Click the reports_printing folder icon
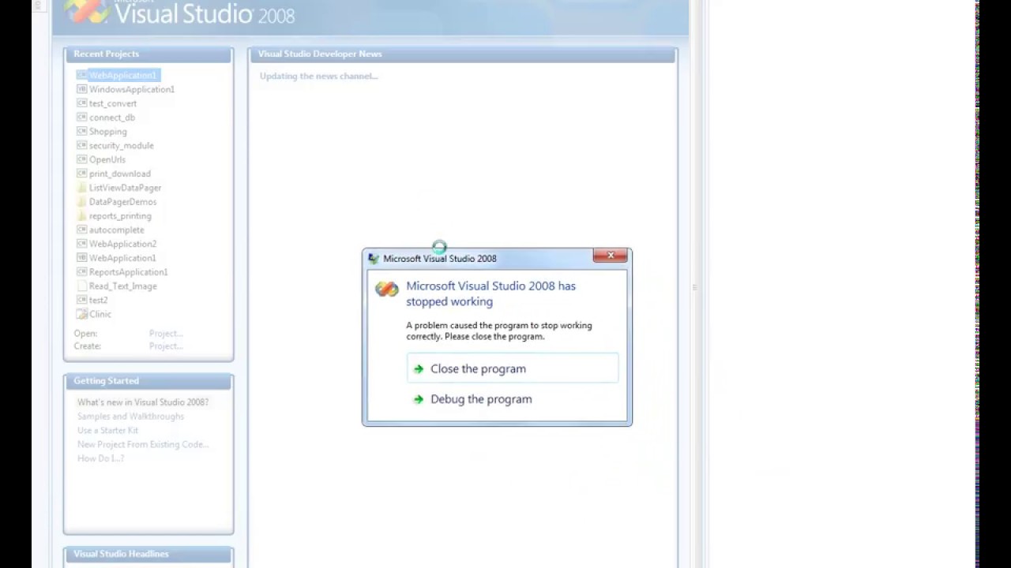 pos(81,216)
